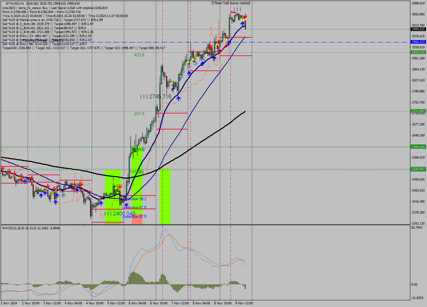The height and width of the screenshot is (307, 427).
Task: Click the 2342.135 price axis value
Action: click(x=418, y=224)
